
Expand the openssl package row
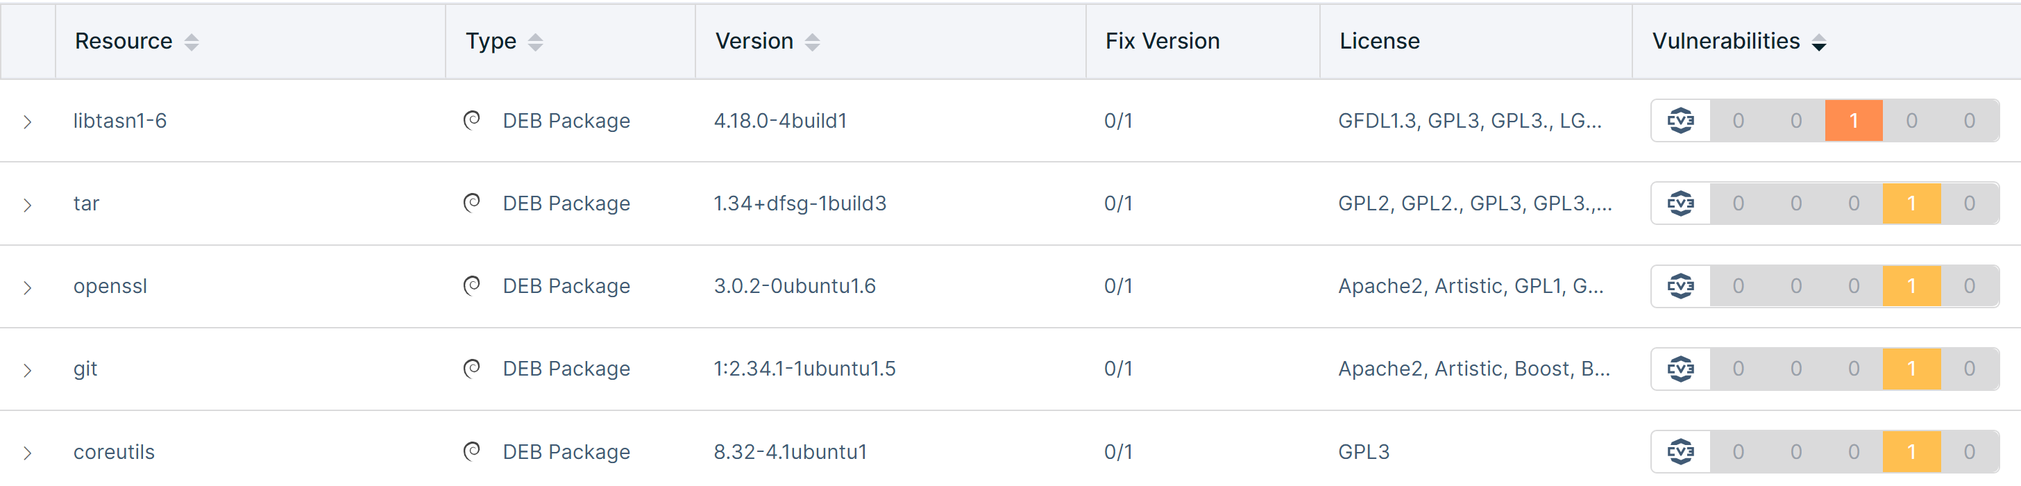(28, 286)
